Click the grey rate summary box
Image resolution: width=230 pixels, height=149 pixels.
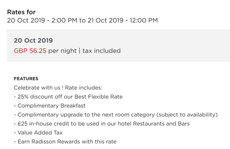[118, 45]
